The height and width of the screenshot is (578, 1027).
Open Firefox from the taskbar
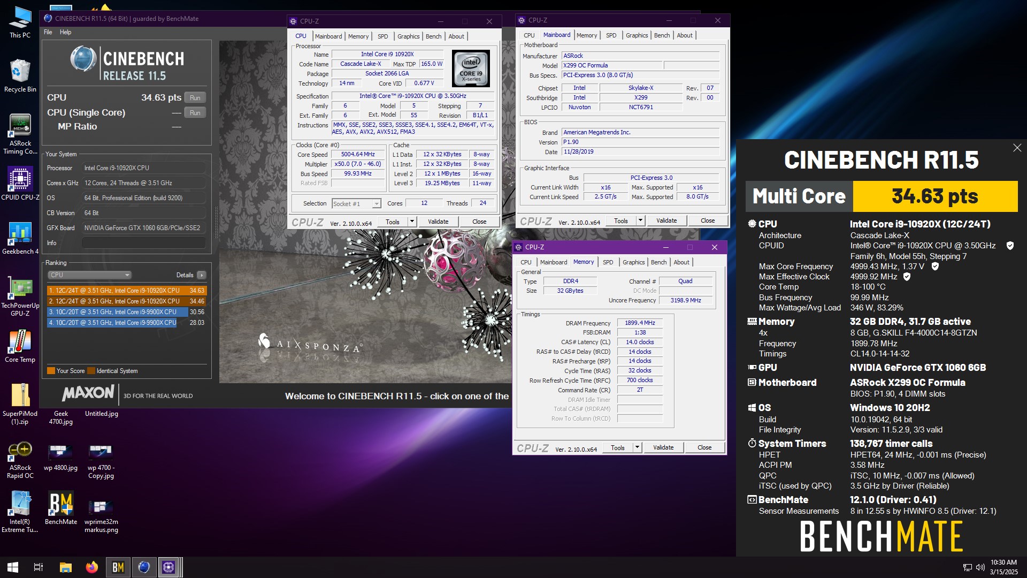pyautogui.click(x=92, y=567)
